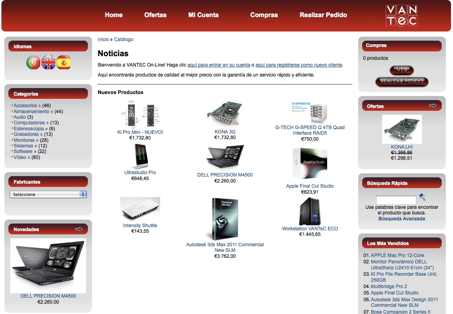Open the Autodesk 3ds Max box image

225,219
